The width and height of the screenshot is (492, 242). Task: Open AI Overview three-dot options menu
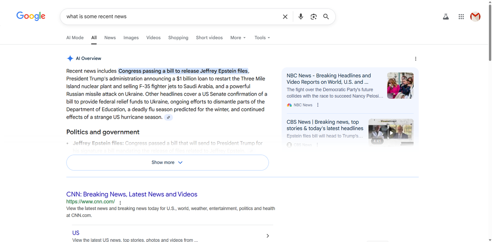coord(416,59)
